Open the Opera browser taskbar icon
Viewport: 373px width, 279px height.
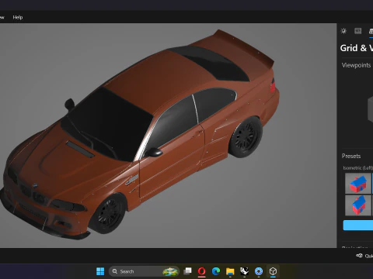tap(201, 271)
